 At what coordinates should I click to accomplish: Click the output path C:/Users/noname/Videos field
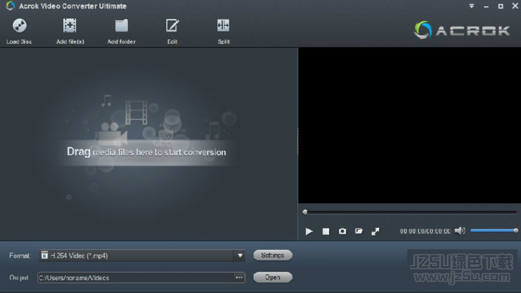(x=136, y=278)
